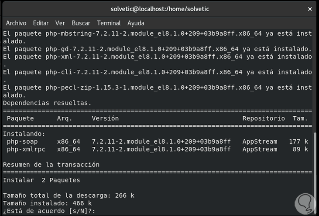Click the php-soap package name
Image resolution: width=319 pixels, height=216 pixels.
(22, 142)
